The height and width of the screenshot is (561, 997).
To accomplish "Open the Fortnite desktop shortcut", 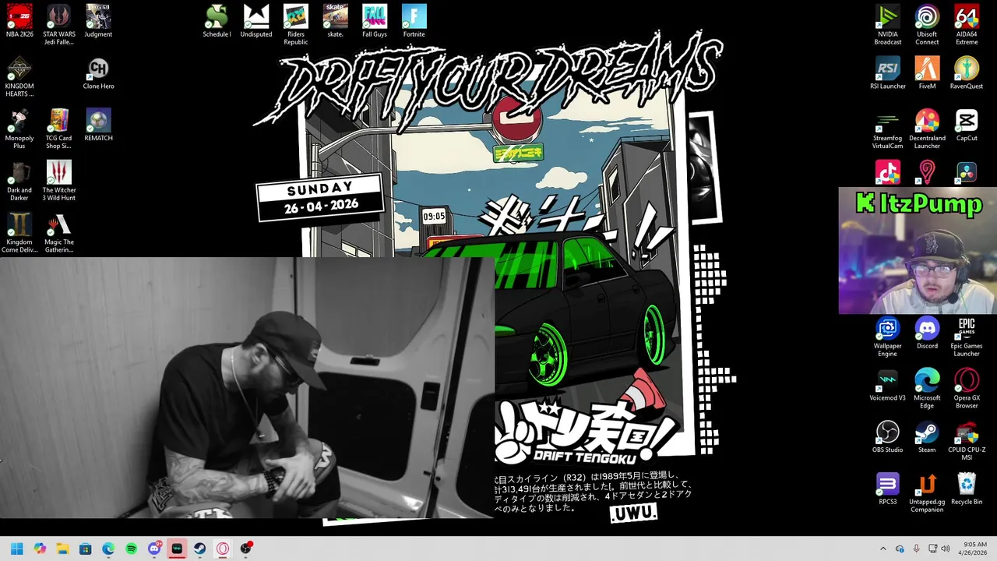I will [414, 21].
